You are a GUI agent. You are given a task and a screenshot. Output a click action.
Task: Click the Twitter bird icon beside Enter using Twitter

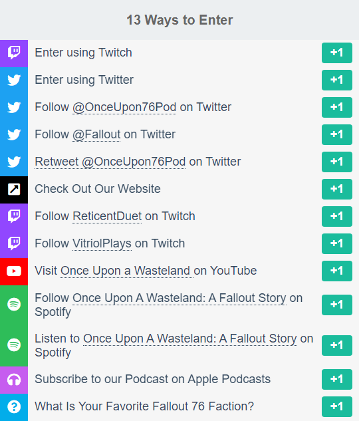coord(14,80)
